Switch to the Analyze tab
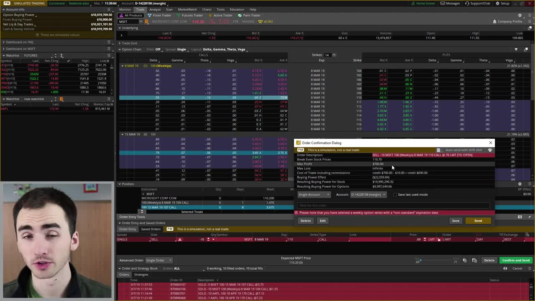The height and width of the screenshot is (301, 535). click(x=155, y=9)
